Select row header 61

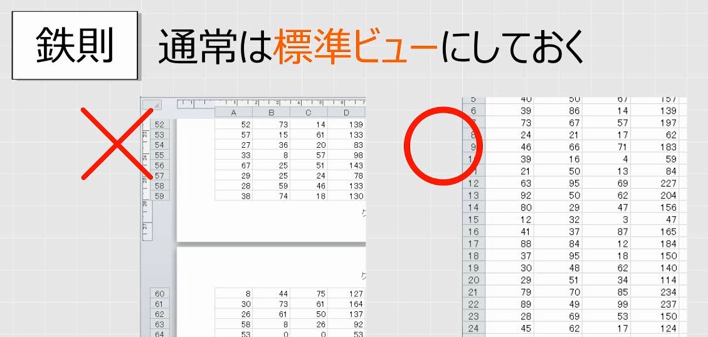click(160, 304)
